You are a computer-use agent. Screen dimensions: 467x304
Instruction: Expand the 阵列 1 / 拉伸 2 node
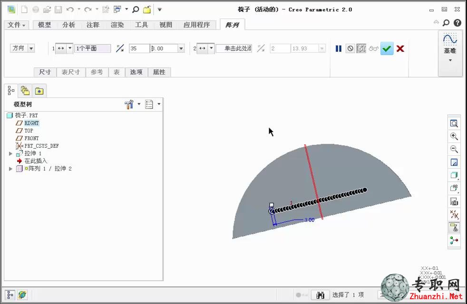click(11, 169)
